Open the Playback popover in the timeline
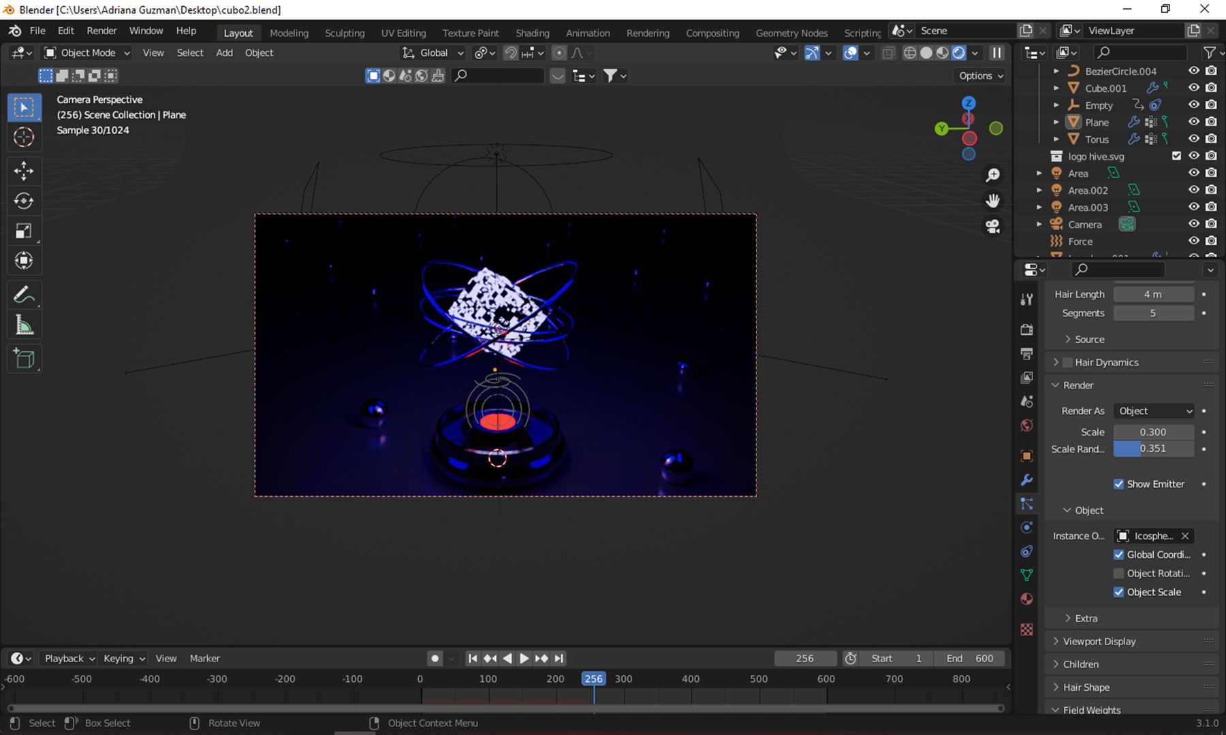The image size is (1226, 735). 69,658
